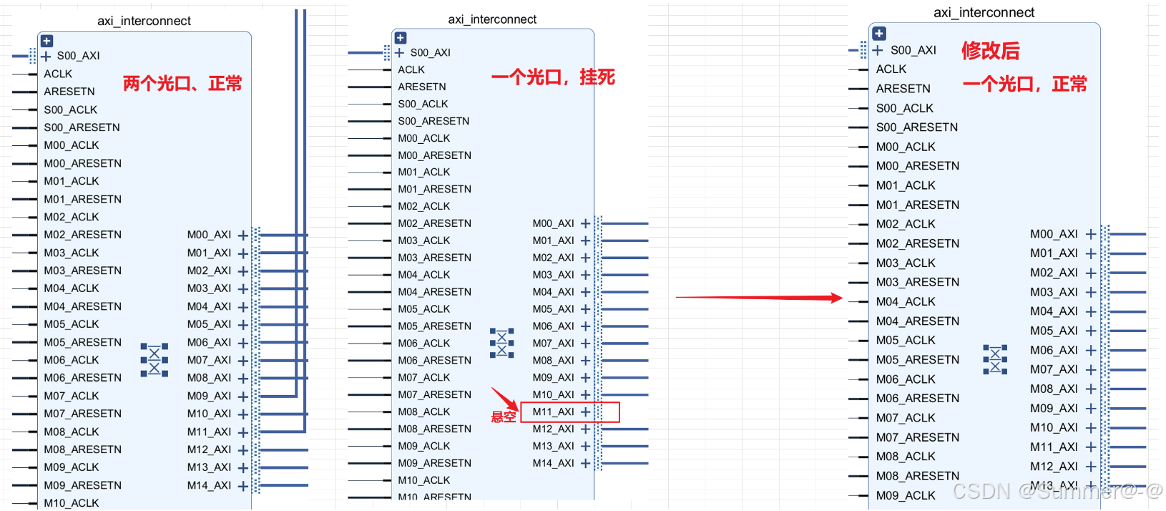The height and width of the screenshot is (511, 1166).
Task: Expand S00_AXI interface in the right block
Action: tap(878, 50)
